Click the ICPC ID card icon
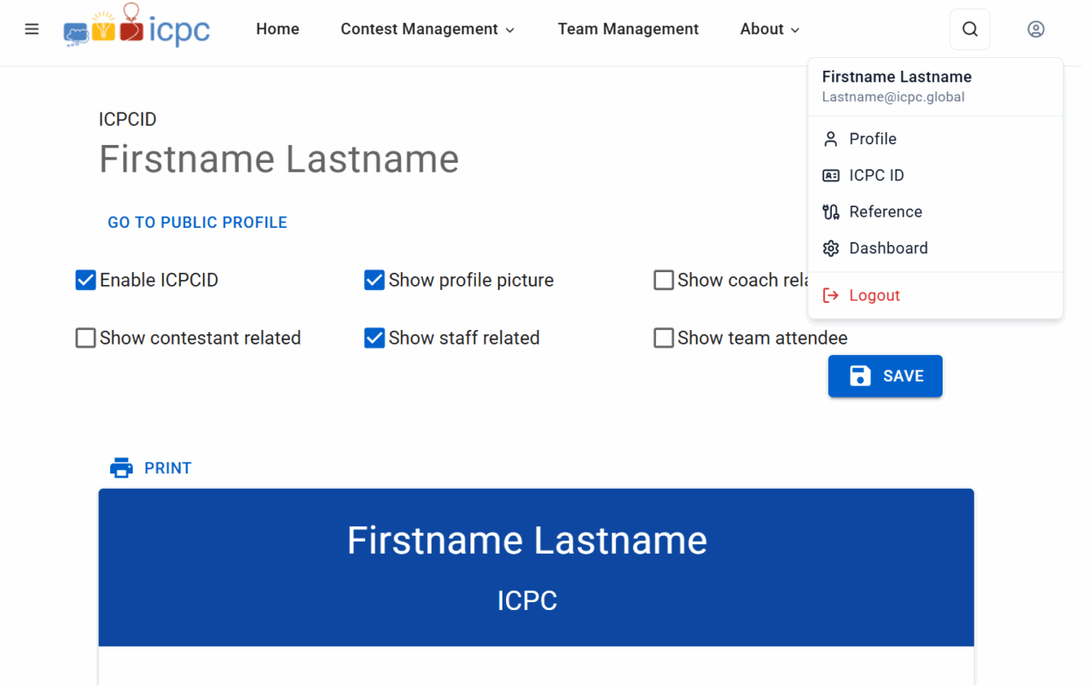Viewport: 1092px width, 685px height. tap(831, 176)
